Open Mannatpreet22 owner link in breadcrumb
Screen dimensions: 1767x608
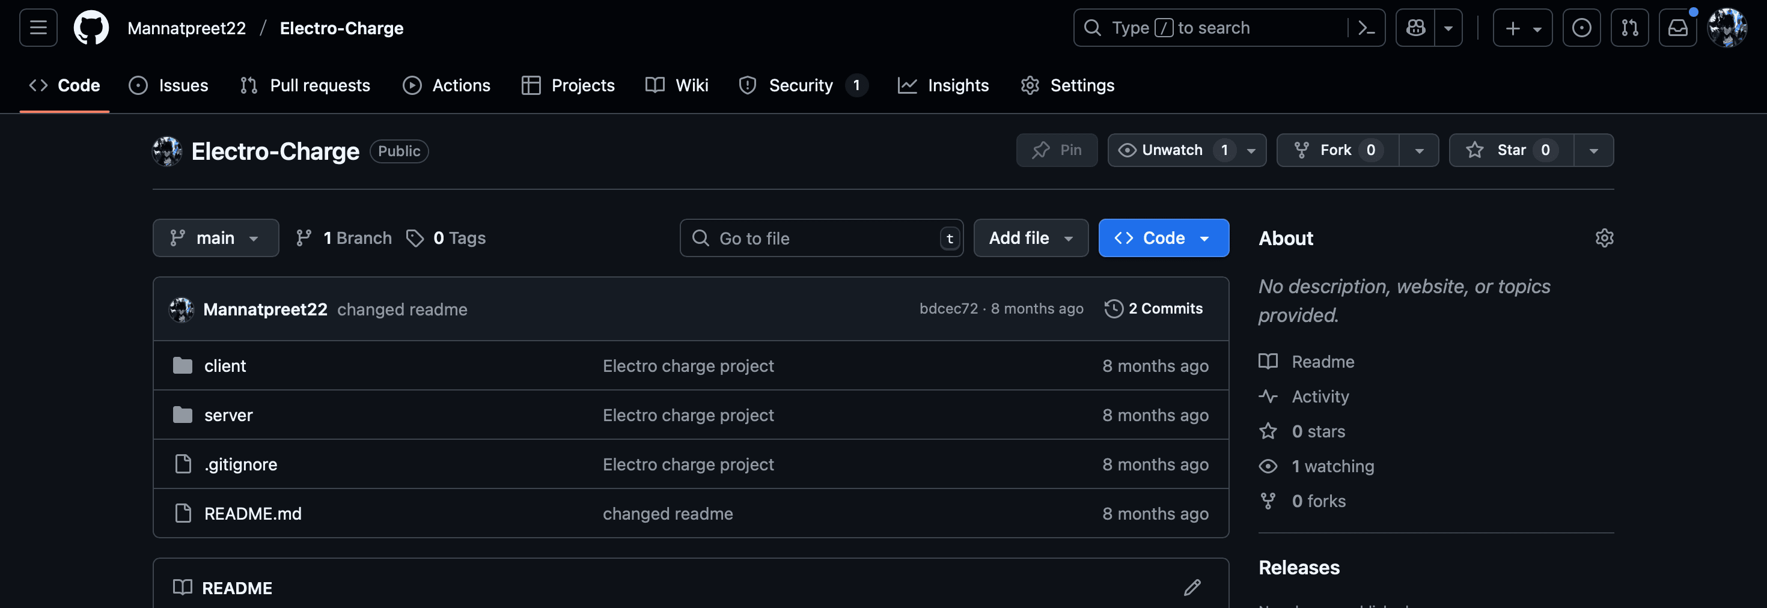tap(186, 28)
